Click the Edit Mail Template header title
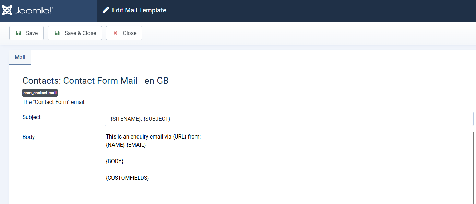 pyautogui.click(x=139, y=10)
